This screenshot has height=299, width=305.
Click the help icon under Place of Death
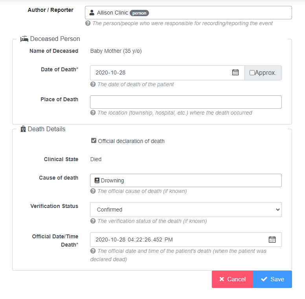(x=93, y=113)
